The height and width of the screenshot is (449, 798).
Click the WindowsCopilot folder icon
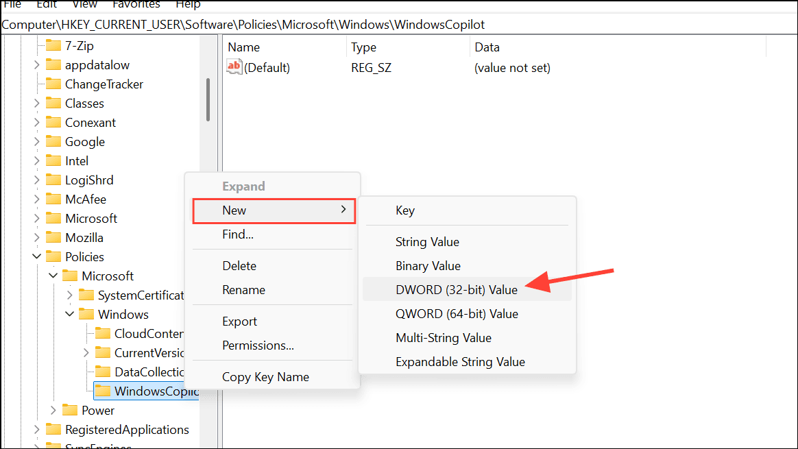point(103,391)
